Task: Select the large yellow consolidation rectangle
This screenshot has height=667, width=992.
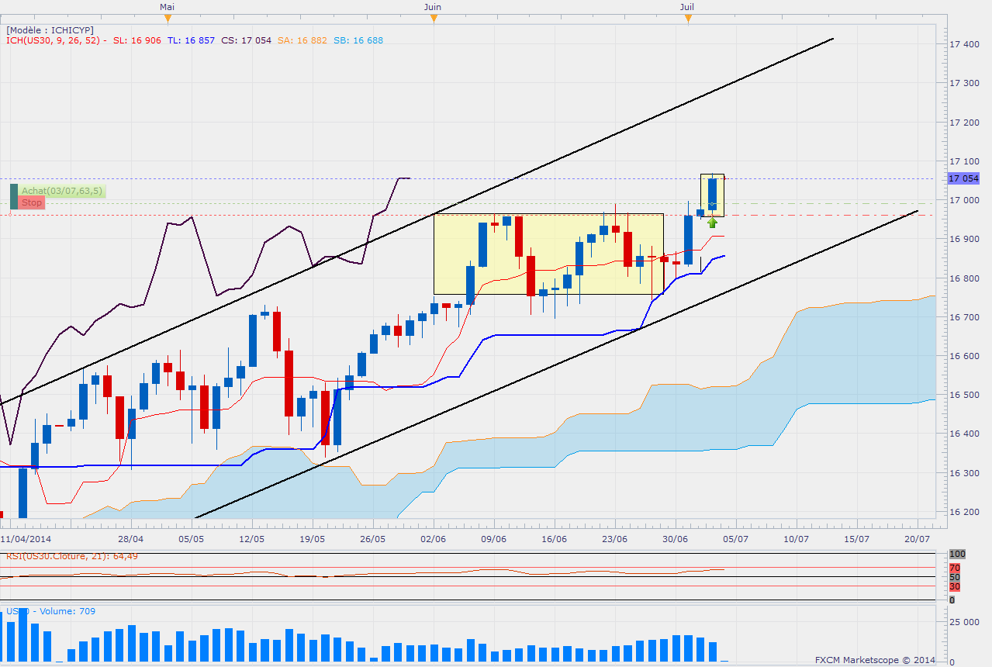Action: (548, 254)
